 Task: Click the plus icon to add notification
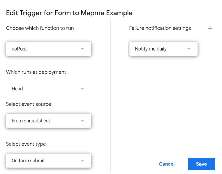210,28
